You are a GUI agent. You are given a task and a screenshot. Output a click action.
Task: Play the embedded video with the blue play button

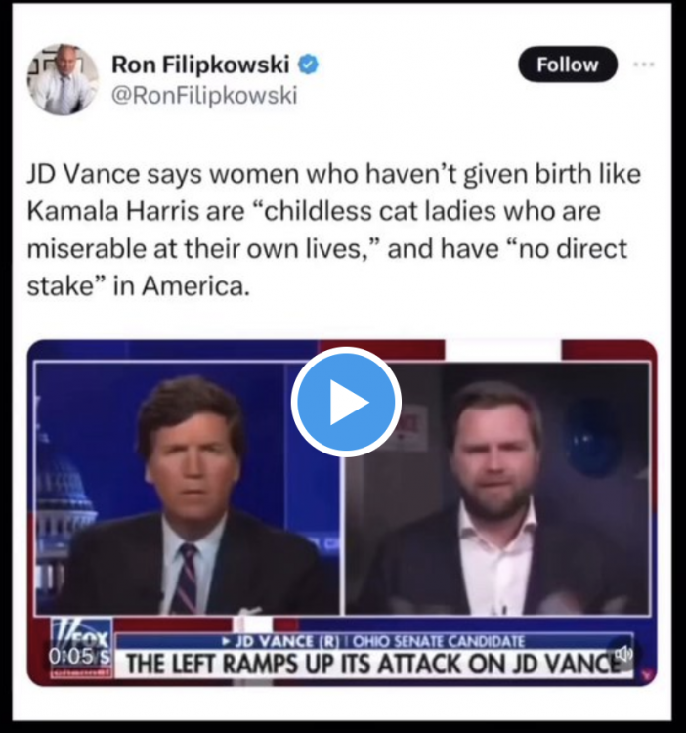pos(346,402)
